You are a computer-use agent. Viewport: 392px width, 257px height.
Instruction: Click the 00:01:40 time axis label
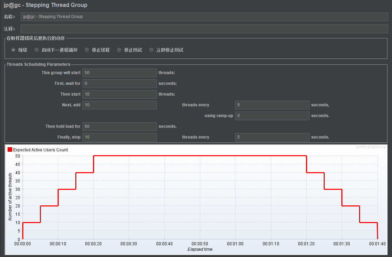377,244
